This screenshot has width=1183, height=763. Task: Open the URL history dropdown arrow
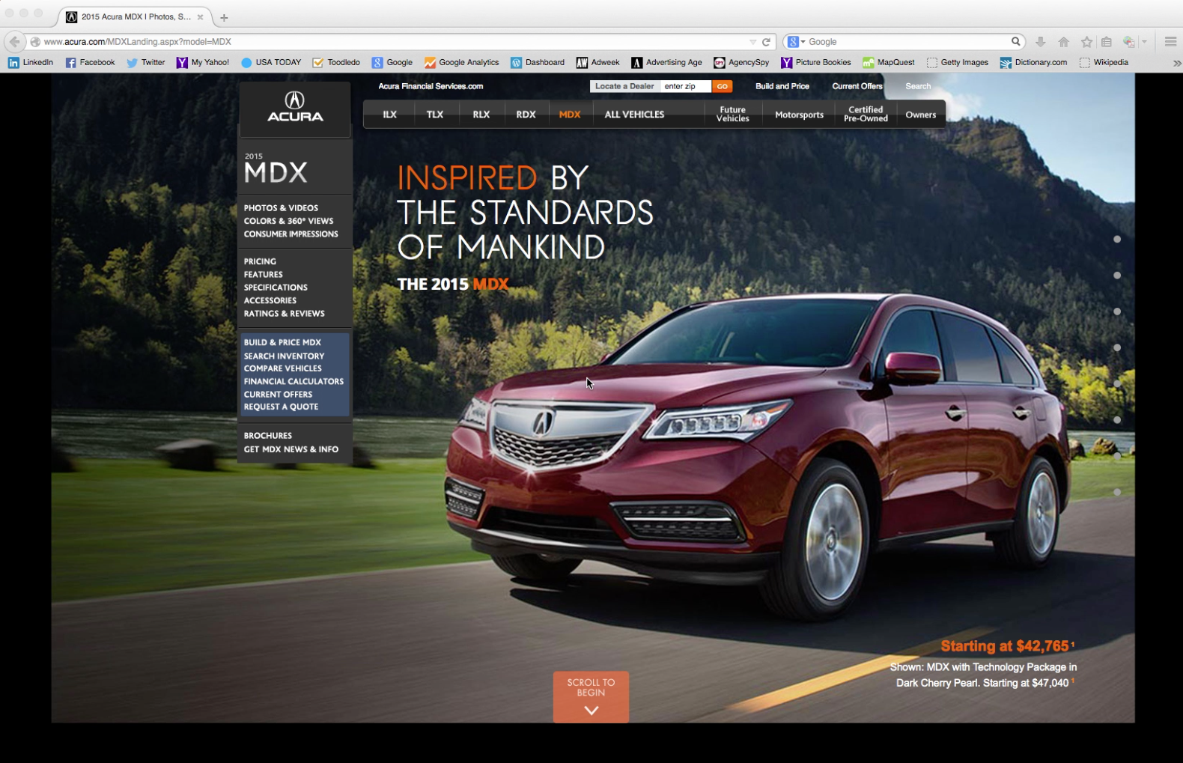[x=752, y=42]
